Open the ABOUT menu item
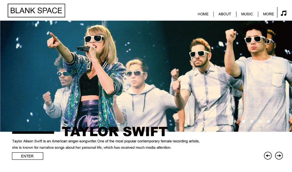The image size is (292, 172). coord(225,14)
